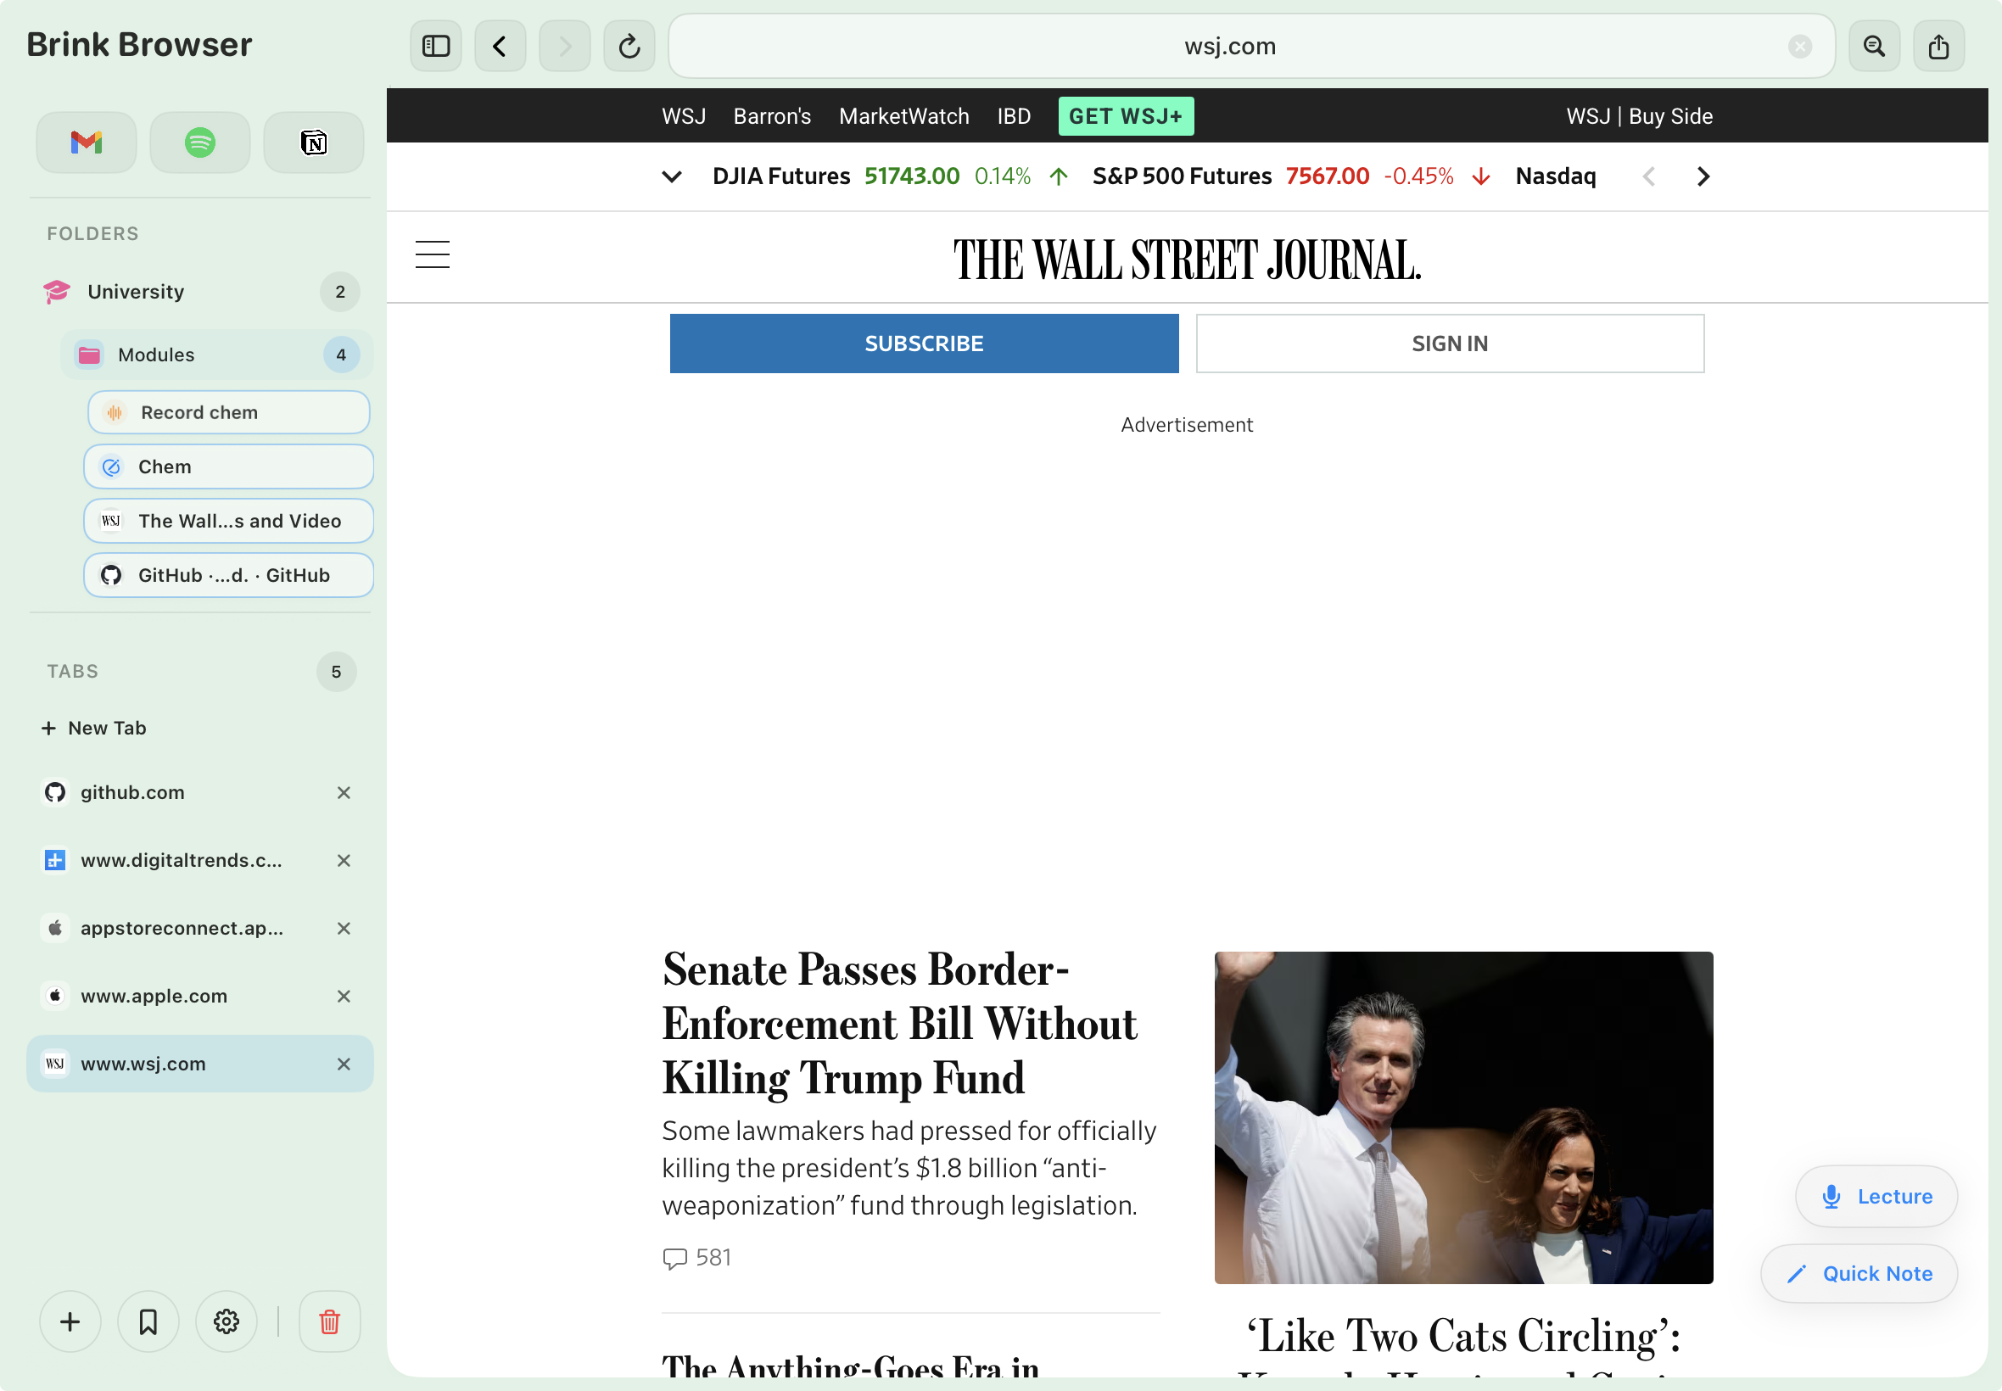Viewport: 2002px width, 1391px height.
Task: Open S&P 500 Futures ticker
Action: [1293, 176]
